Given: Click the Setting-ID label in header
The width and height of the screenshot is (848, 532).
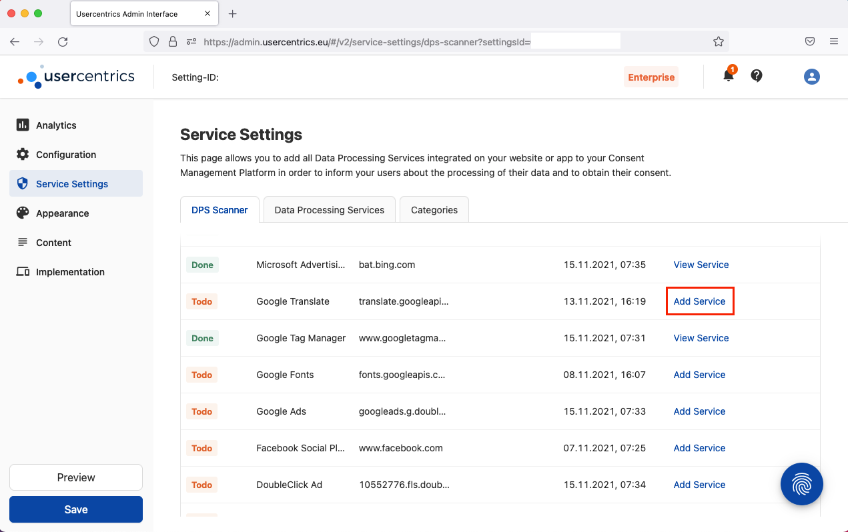Looking at the screenshot, I should click(195, 77).
